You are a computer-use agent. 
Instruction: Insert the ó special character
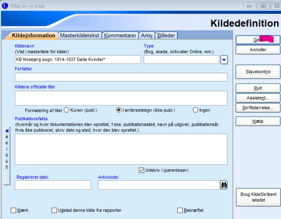pos(7,155)
